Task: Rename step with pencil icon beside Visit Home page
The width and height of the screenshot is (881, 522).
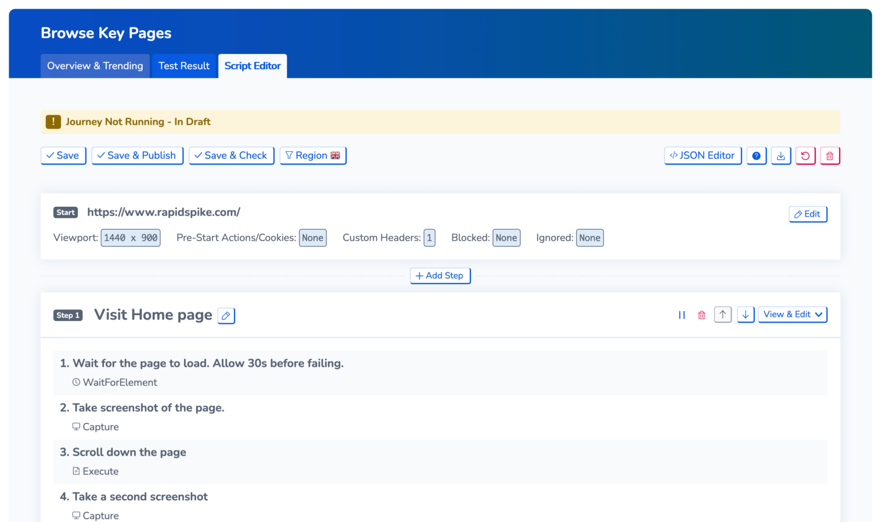Action: pos(226,316)
